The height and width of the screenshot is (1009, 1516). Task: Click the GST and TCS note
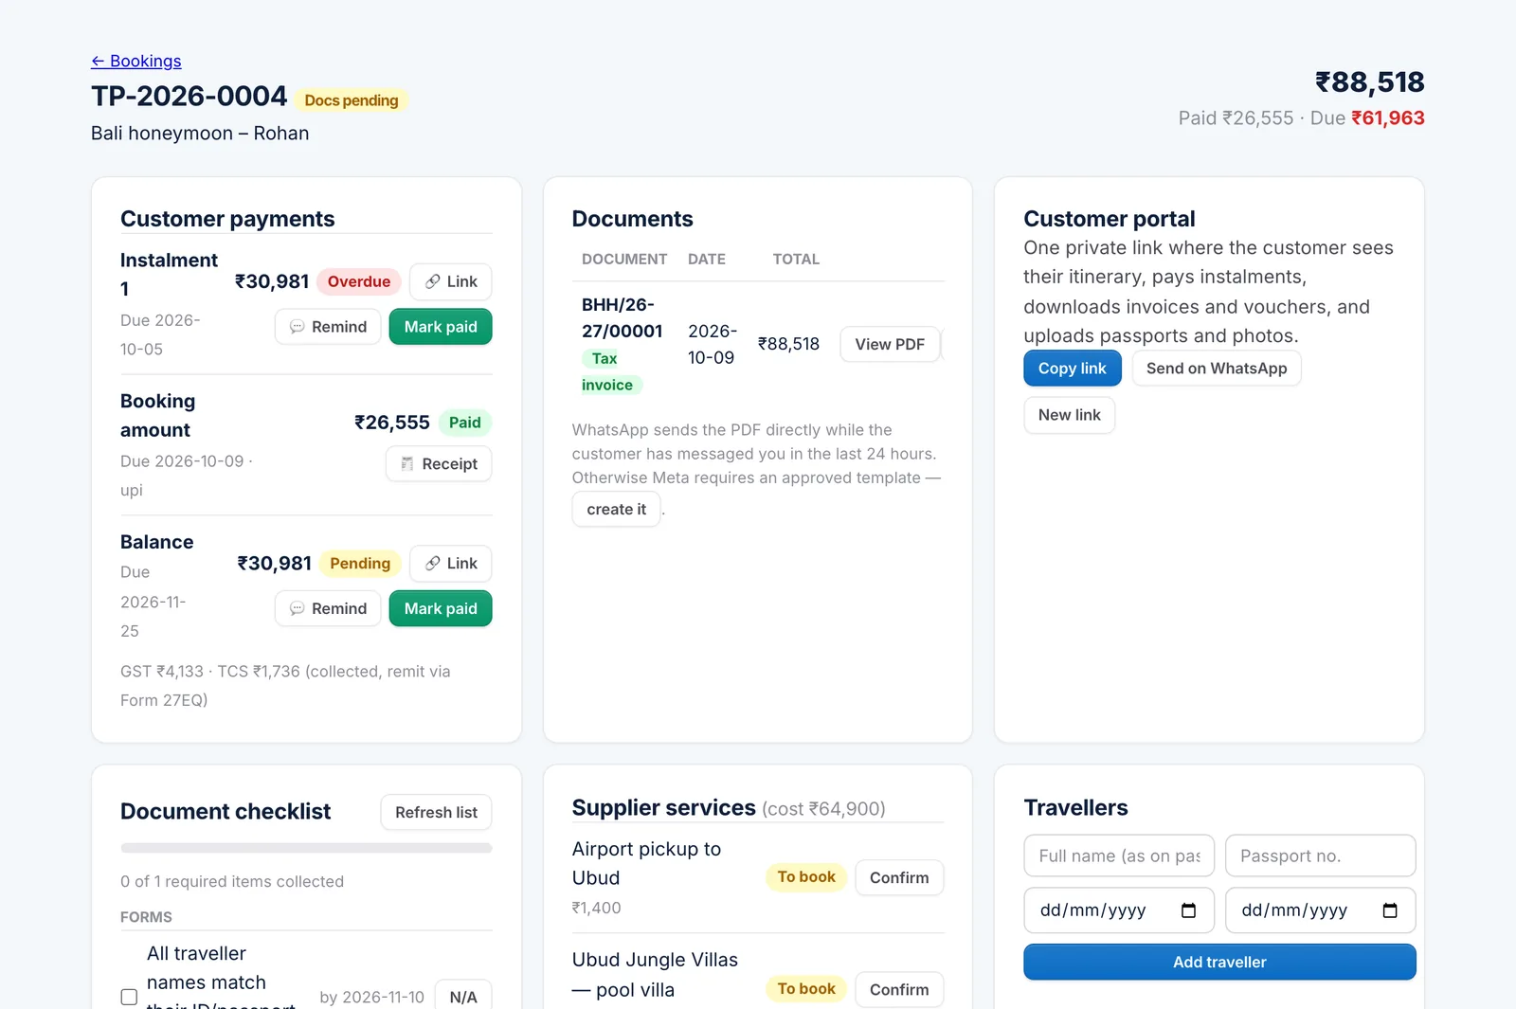285,686
